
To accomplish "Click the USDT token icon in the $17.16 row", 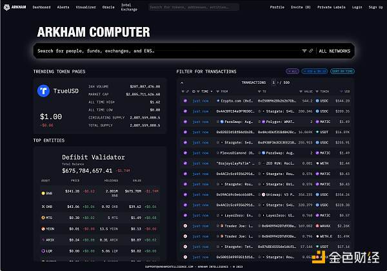I will 317,247.
